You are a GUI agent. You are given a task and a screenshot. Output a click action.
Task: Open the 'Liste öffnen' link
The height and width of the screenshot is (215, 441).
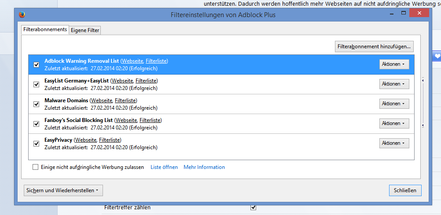164,167
